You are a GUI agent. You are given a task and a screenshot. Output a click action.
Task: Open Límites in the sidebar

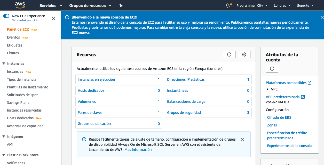(x=13, y=53)
